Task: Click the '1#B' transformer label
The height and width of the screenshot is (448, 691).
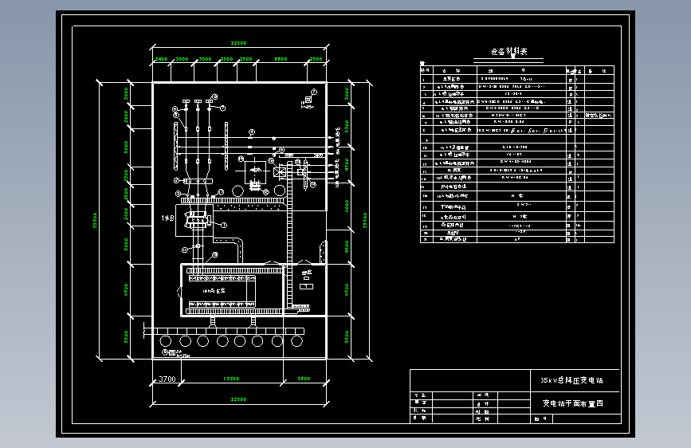Action: (167, 218)
